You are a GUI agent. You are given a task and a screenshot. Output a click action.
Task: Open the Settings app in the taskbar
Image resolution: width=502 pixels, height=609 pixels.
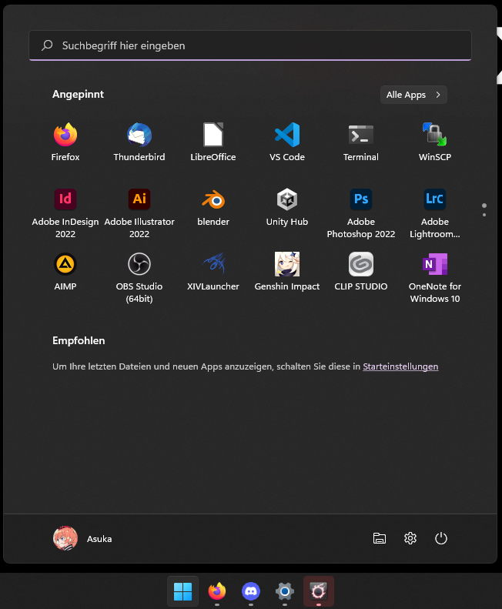(x=285, y=591)
